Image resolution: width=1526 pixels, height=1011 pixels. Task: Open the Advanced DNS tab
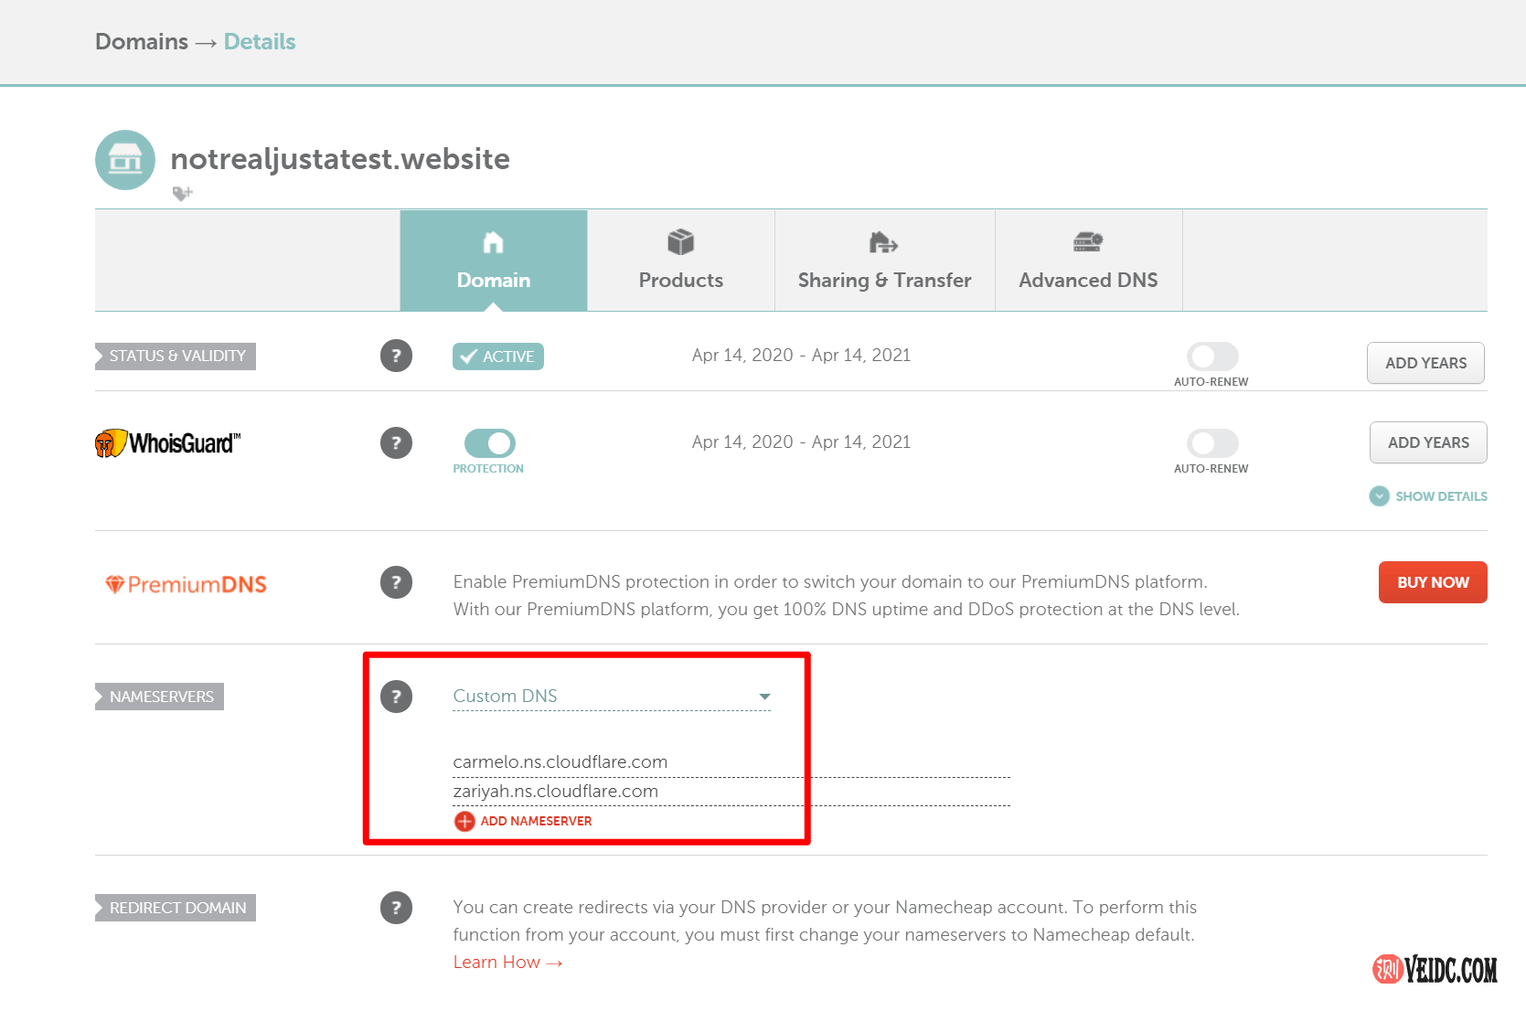tap(1089, 261)
